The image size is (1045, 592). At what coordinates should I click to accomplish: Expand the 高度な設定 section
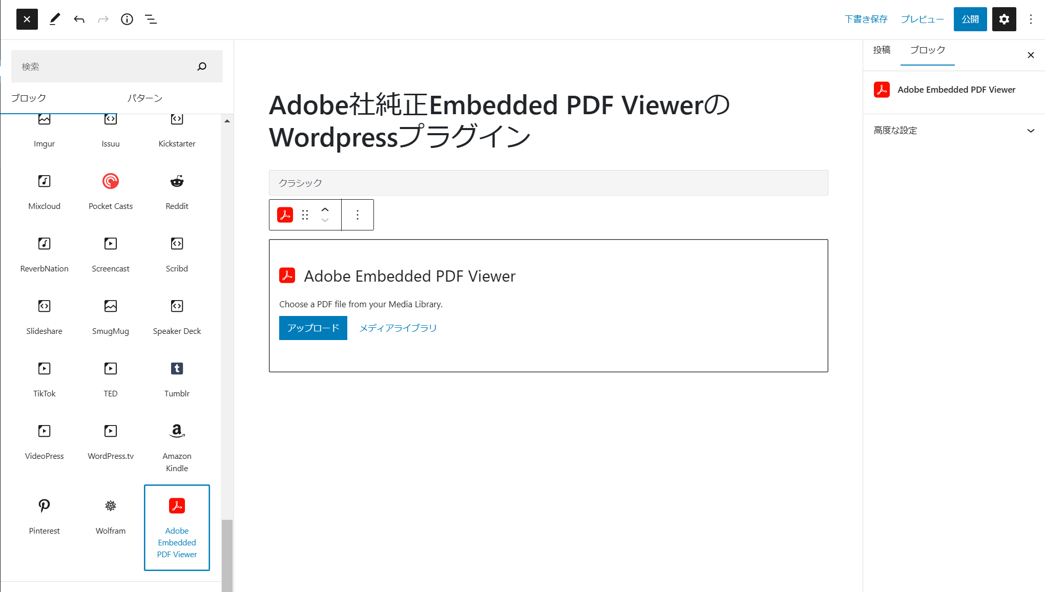pos(953,130)
